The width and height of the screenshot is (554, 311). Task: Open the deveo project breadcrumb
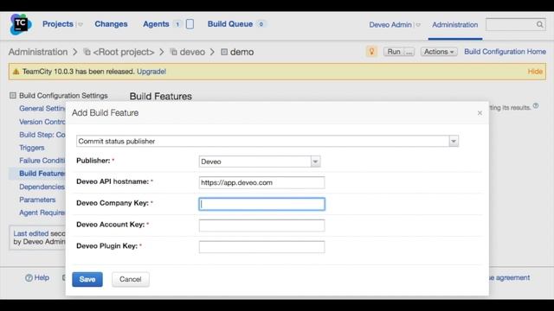(192, 52)
